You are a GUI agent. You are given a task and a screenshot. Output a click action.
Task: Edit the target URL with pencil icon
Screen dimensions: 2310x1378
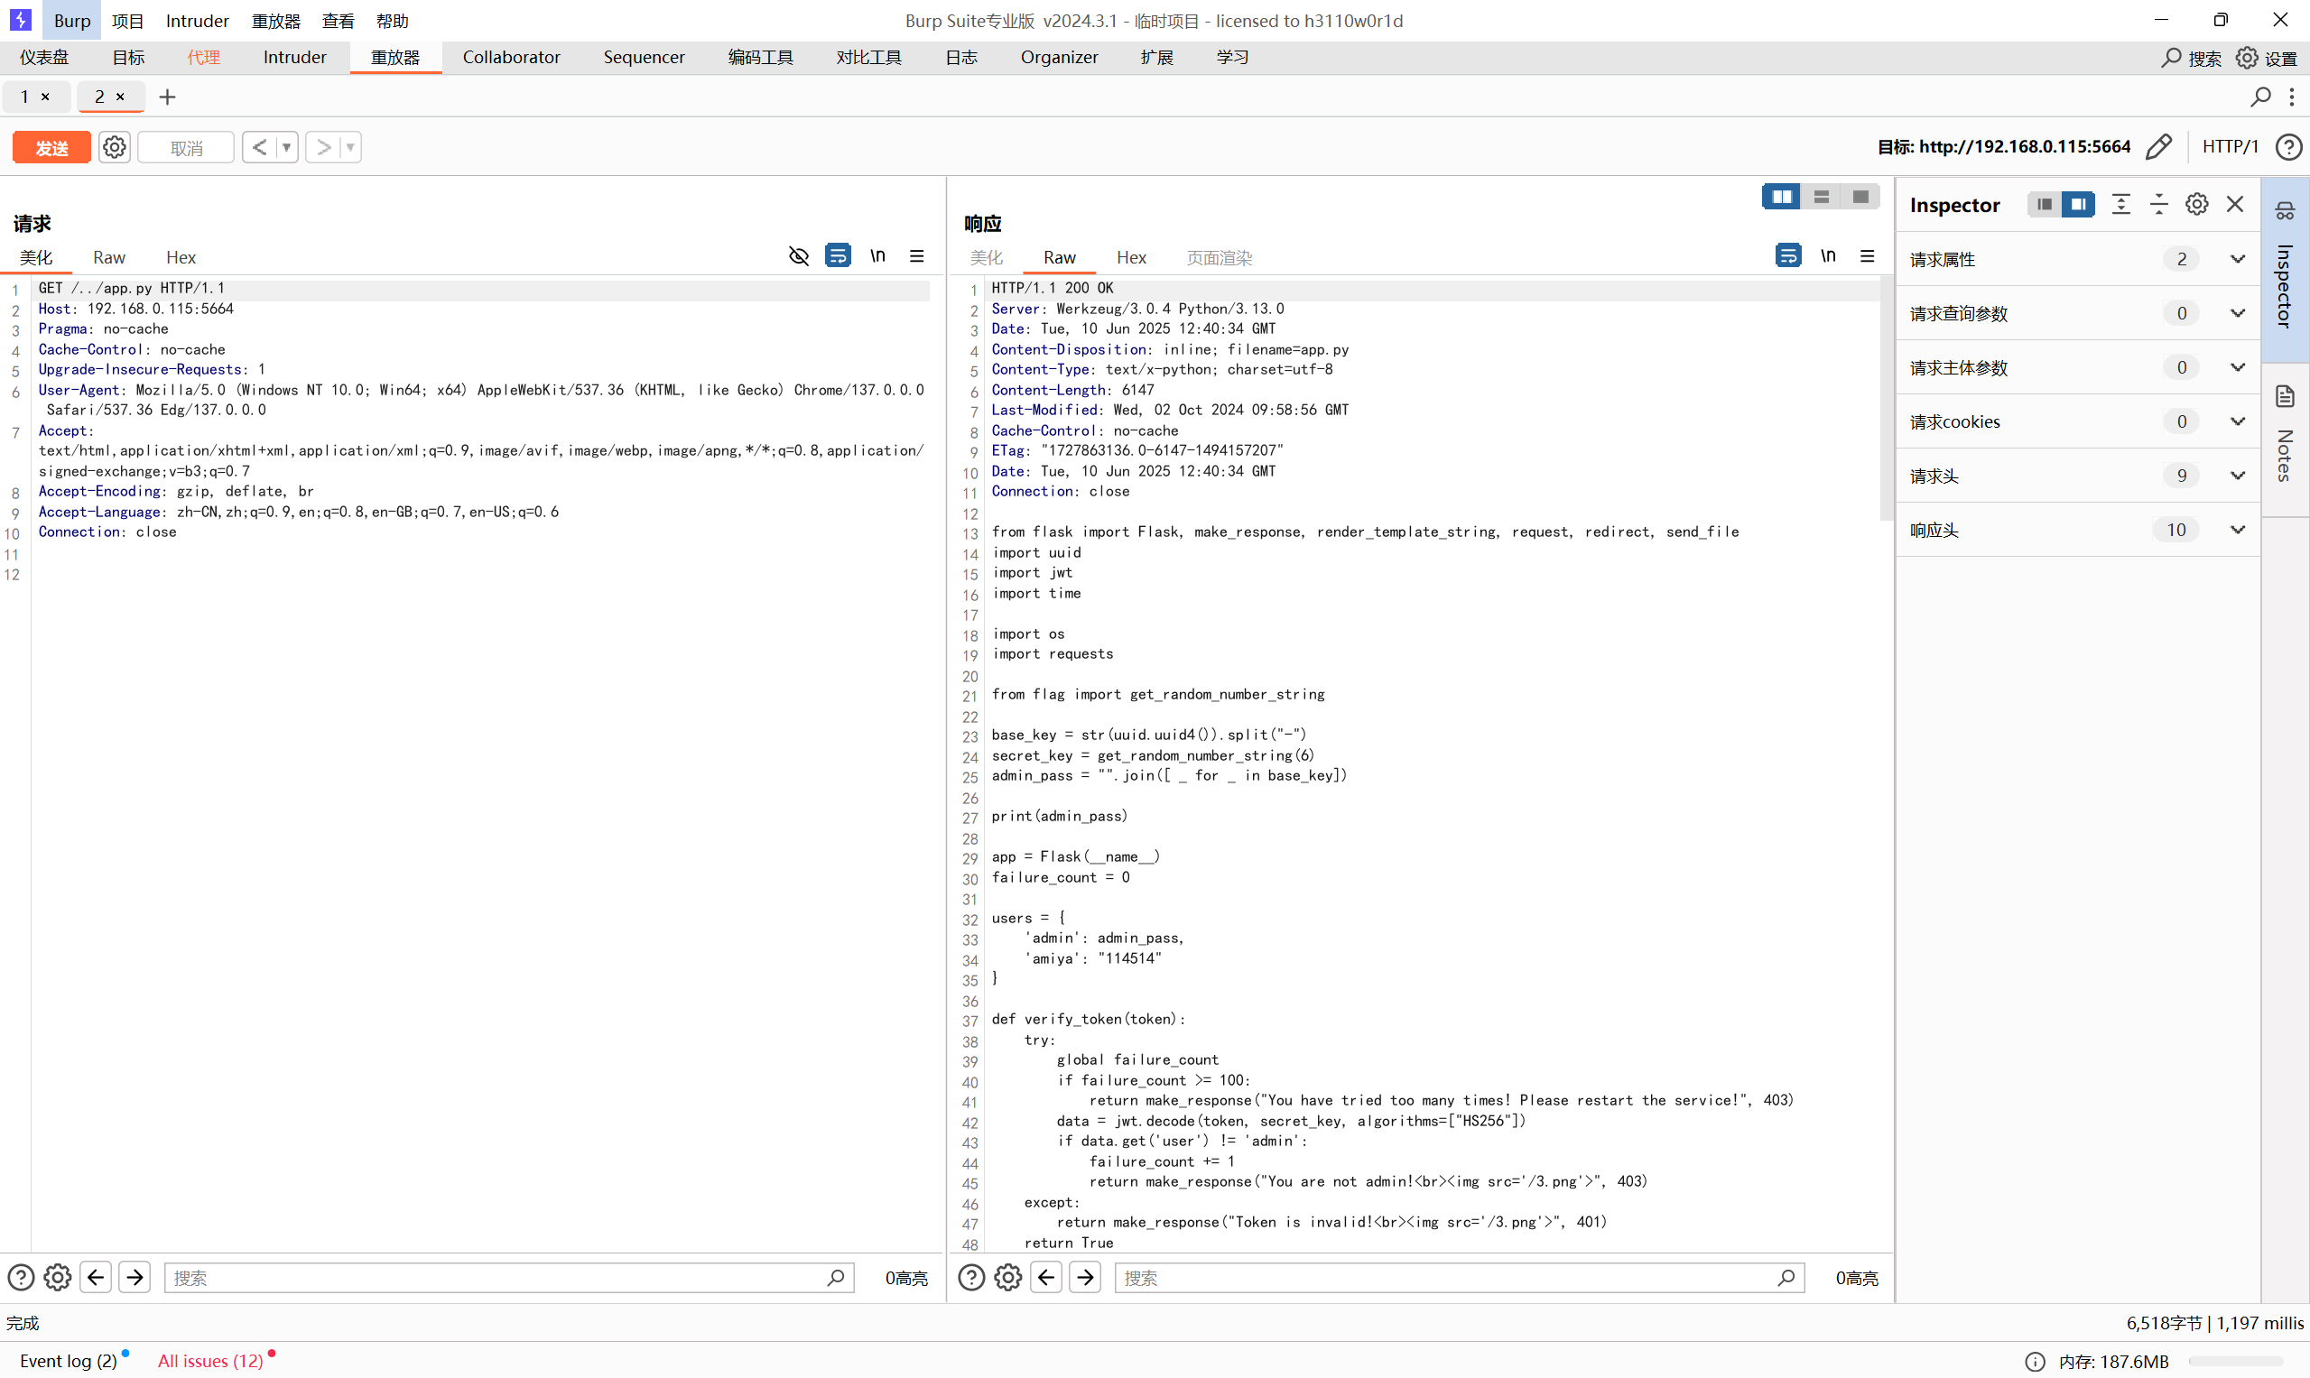tap(2159, 147)
